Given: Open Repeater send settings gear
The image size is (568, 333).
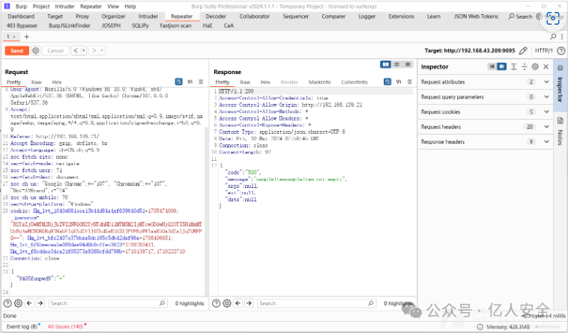Looking at the screenshot, I should [x=35, y=51].
